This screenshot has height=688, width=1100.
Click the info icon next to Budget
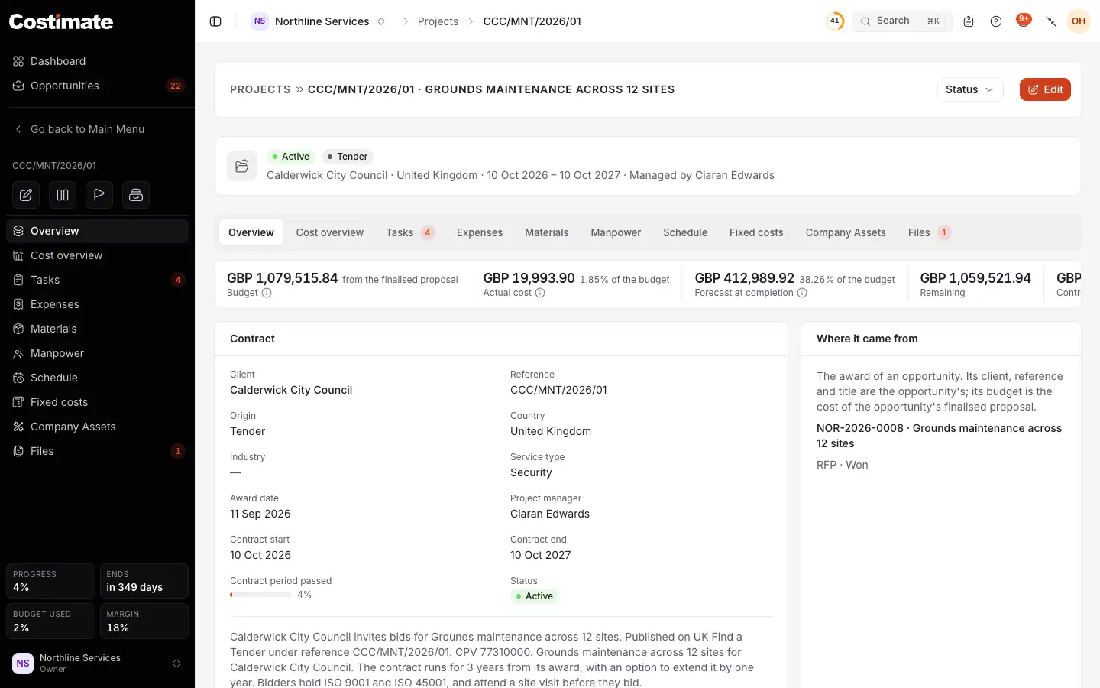(x=267, y=293)
